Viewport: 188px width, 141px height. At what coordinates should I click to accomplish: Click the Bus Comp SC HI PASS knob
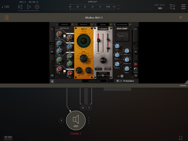(x=127, y=60)
